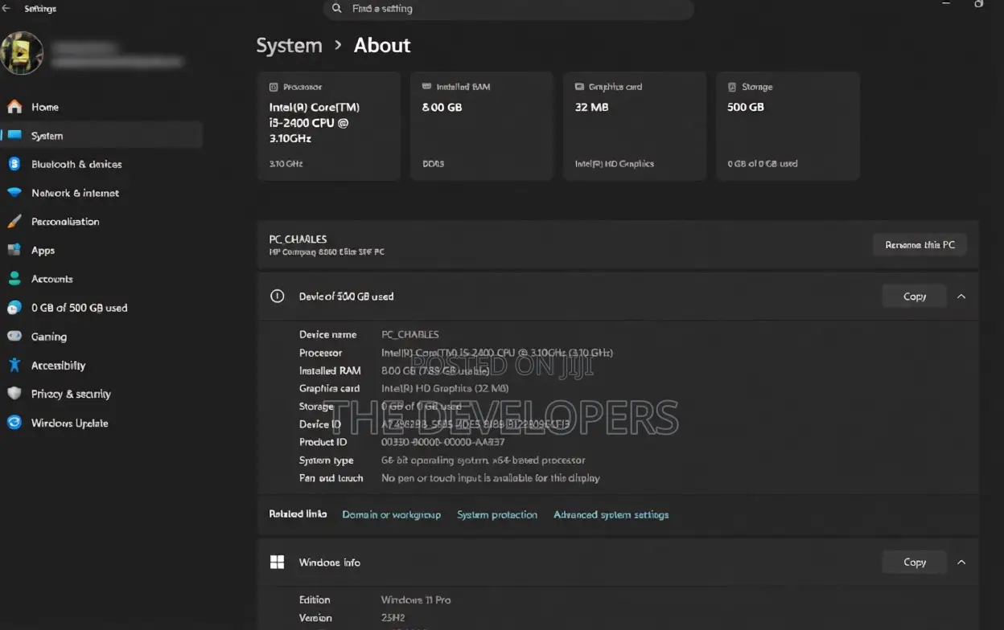
Task: Click the storage icon beside 0 GB of 500 GB used
Action: [x=14, y=308]
